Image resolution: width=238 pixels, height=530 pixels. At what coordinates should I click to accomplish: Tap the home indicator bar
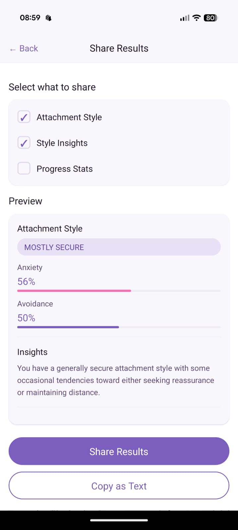(x=119, y=520)
